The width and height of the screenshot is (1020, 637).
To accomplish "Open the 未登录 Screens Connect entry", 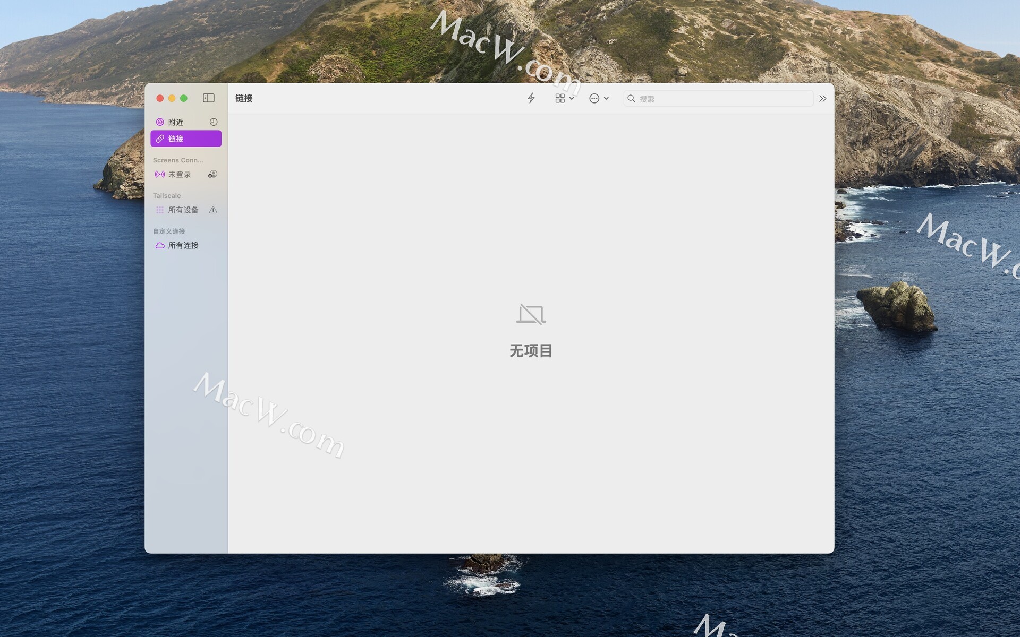I will 179,174.
